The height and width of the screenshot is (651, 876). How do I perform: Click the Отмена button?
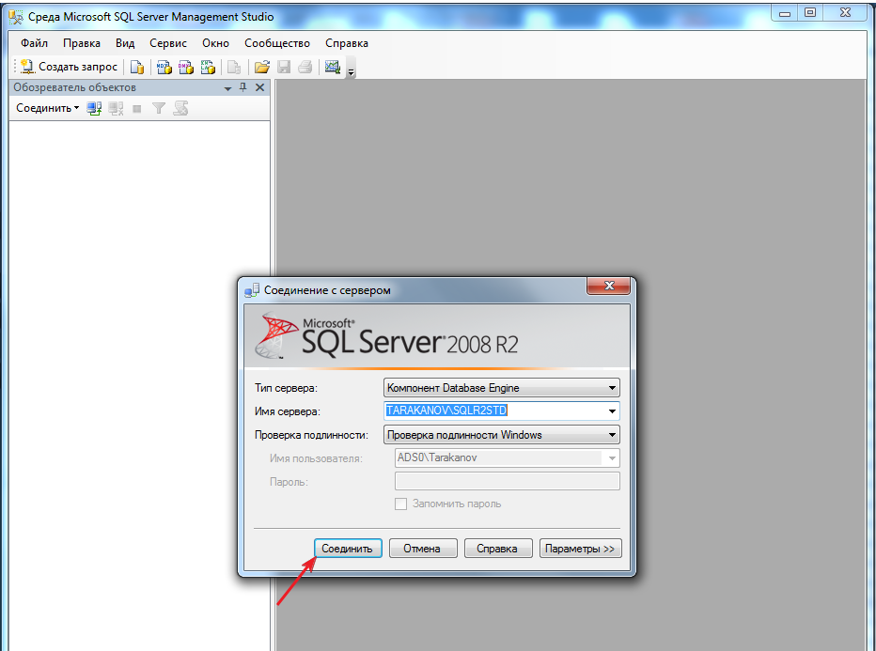[423, 549]
